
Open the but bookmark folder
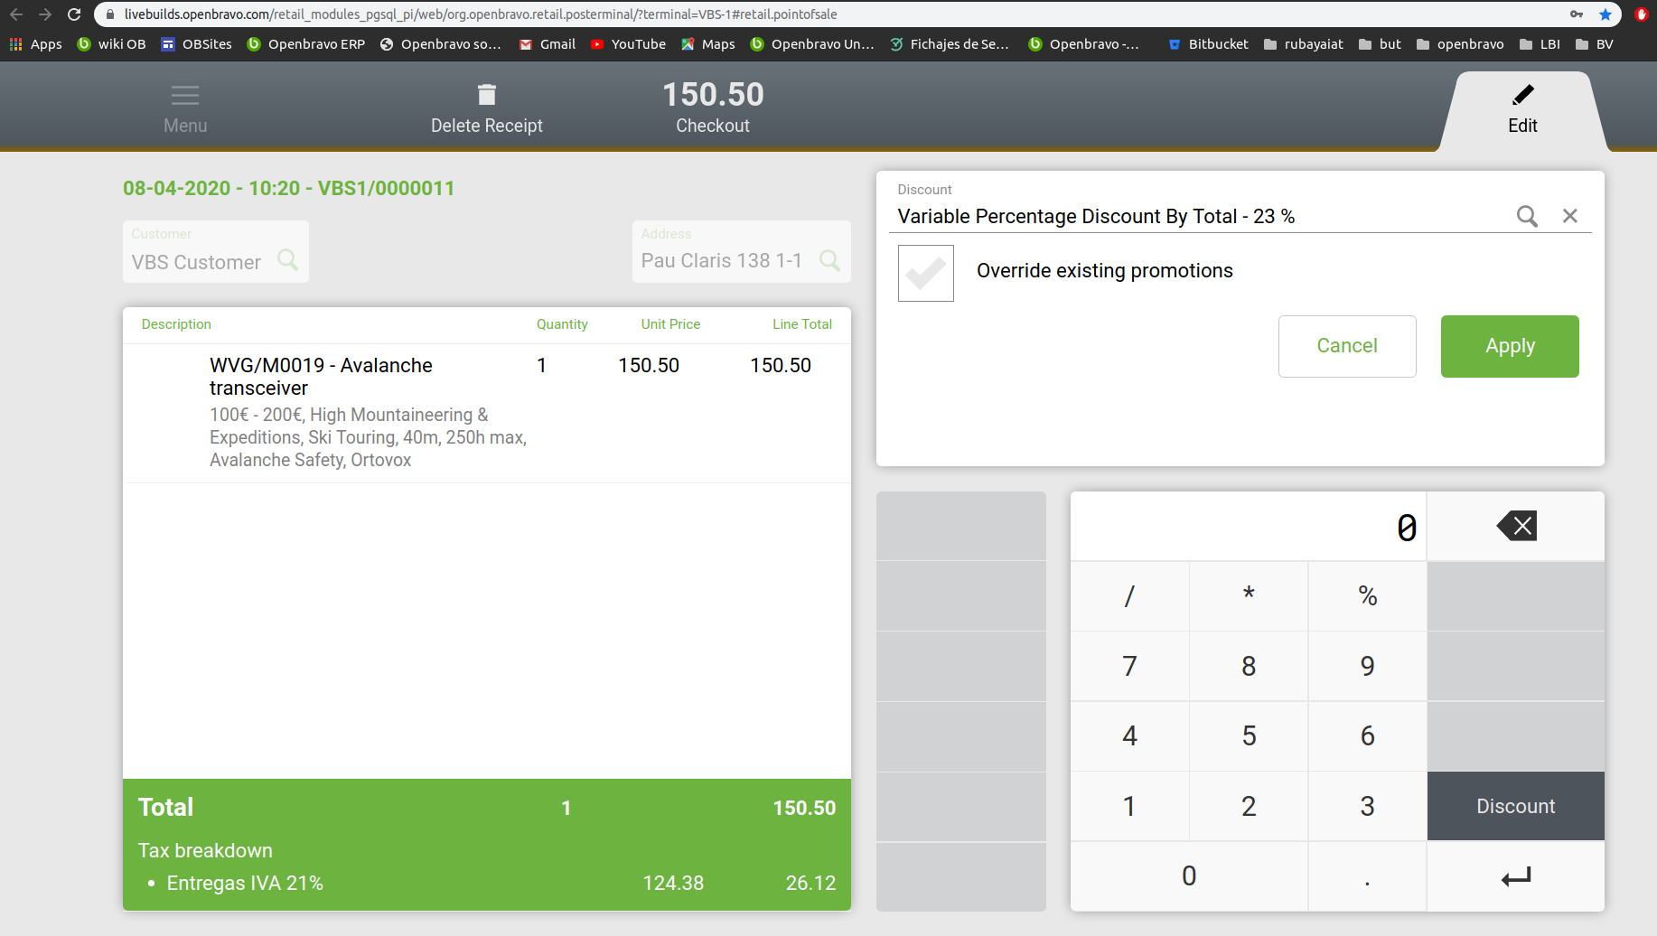coord(1380,44)
